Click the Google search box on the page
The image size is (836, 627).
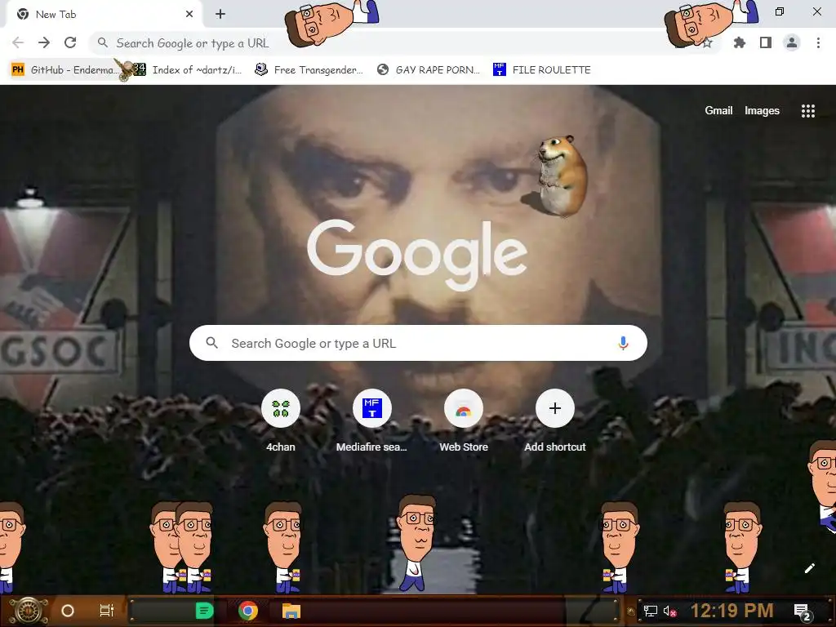tap(418, 343)
